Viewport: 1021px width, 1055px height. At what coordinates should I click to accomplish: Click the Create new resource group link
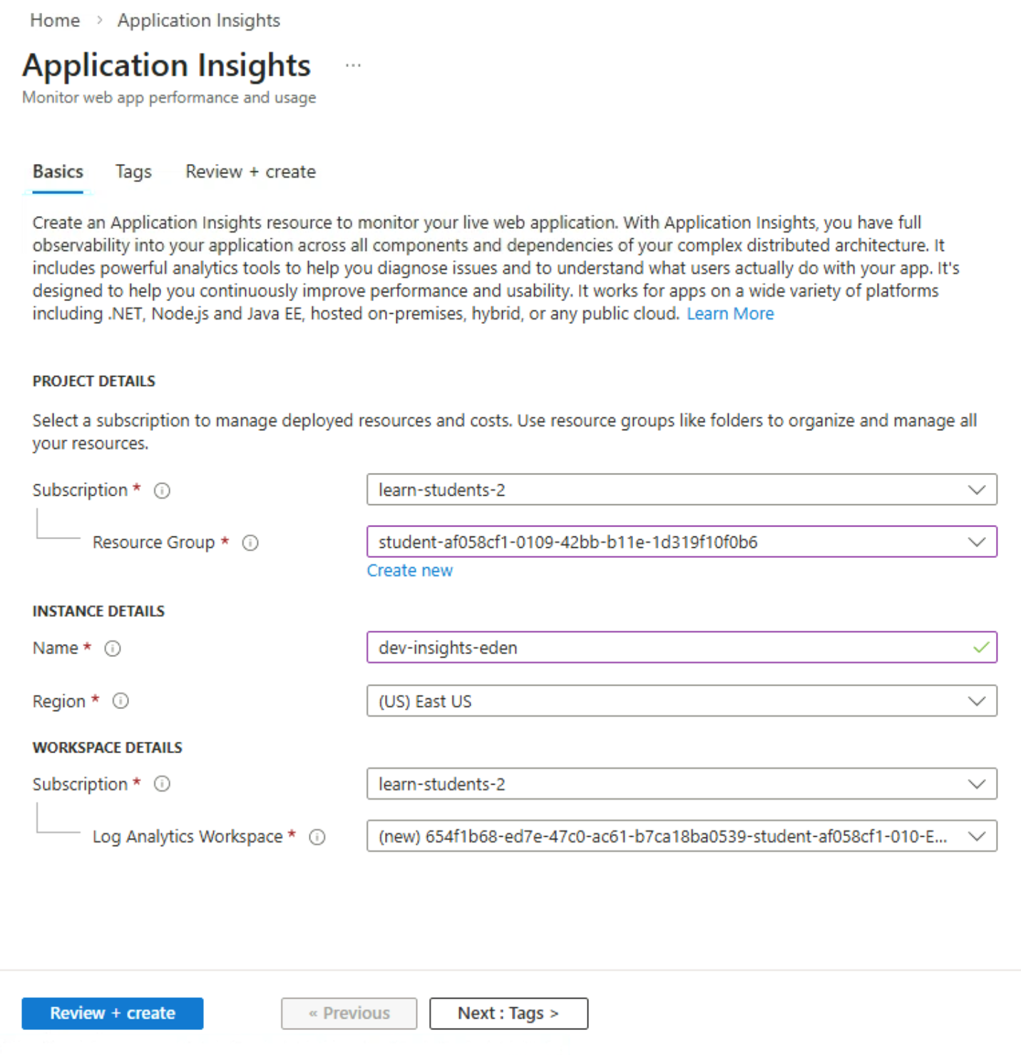410,571
